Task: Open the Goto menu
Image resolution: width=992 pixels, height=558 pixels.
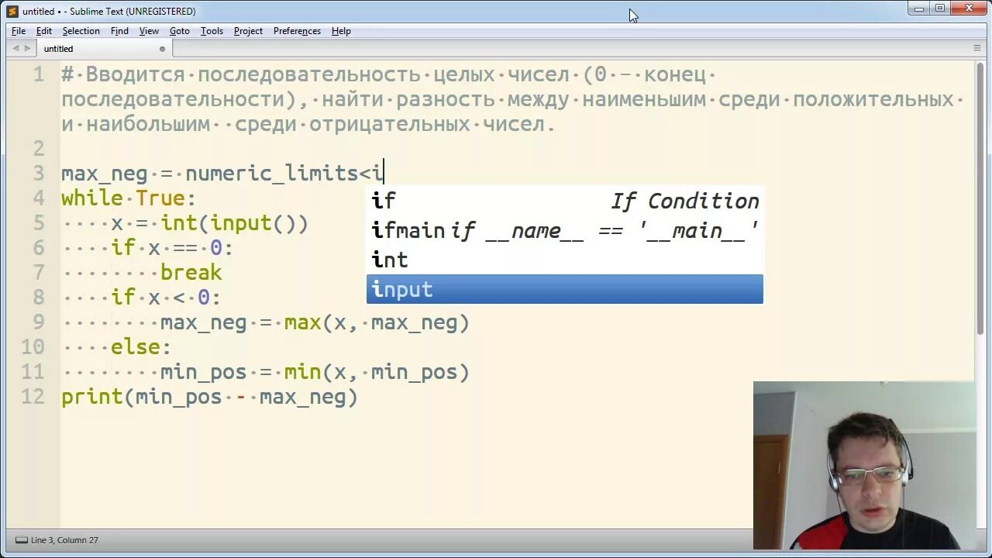Action: (x=180, y=31)
